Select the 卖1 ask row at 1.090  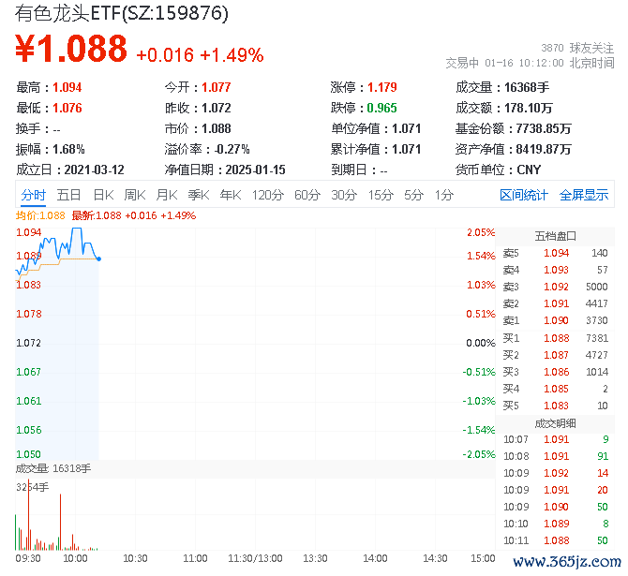(x=555, y=320)
